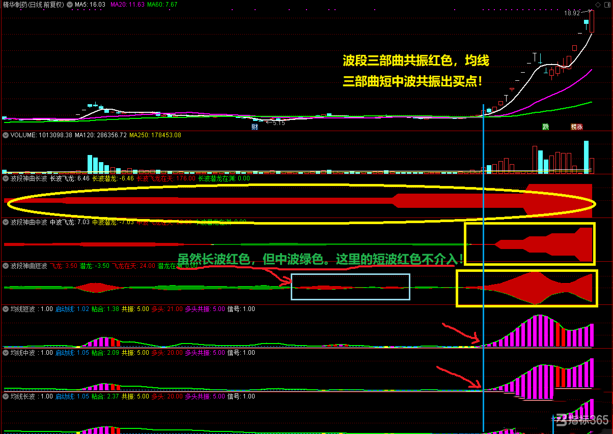
Task: Click the 长波飞龙: 6.46 value
Action: tap(70, 178)
